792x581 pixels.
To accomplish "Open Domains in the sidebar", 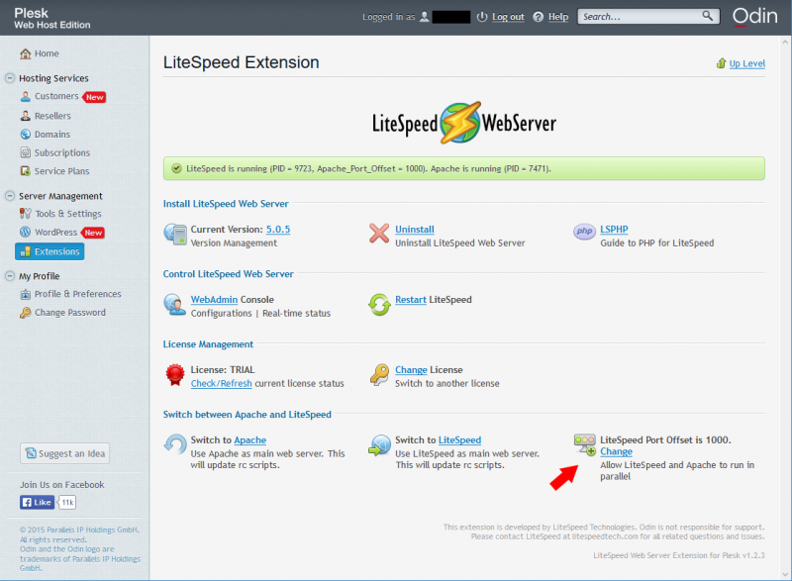I will click(52, 135).
